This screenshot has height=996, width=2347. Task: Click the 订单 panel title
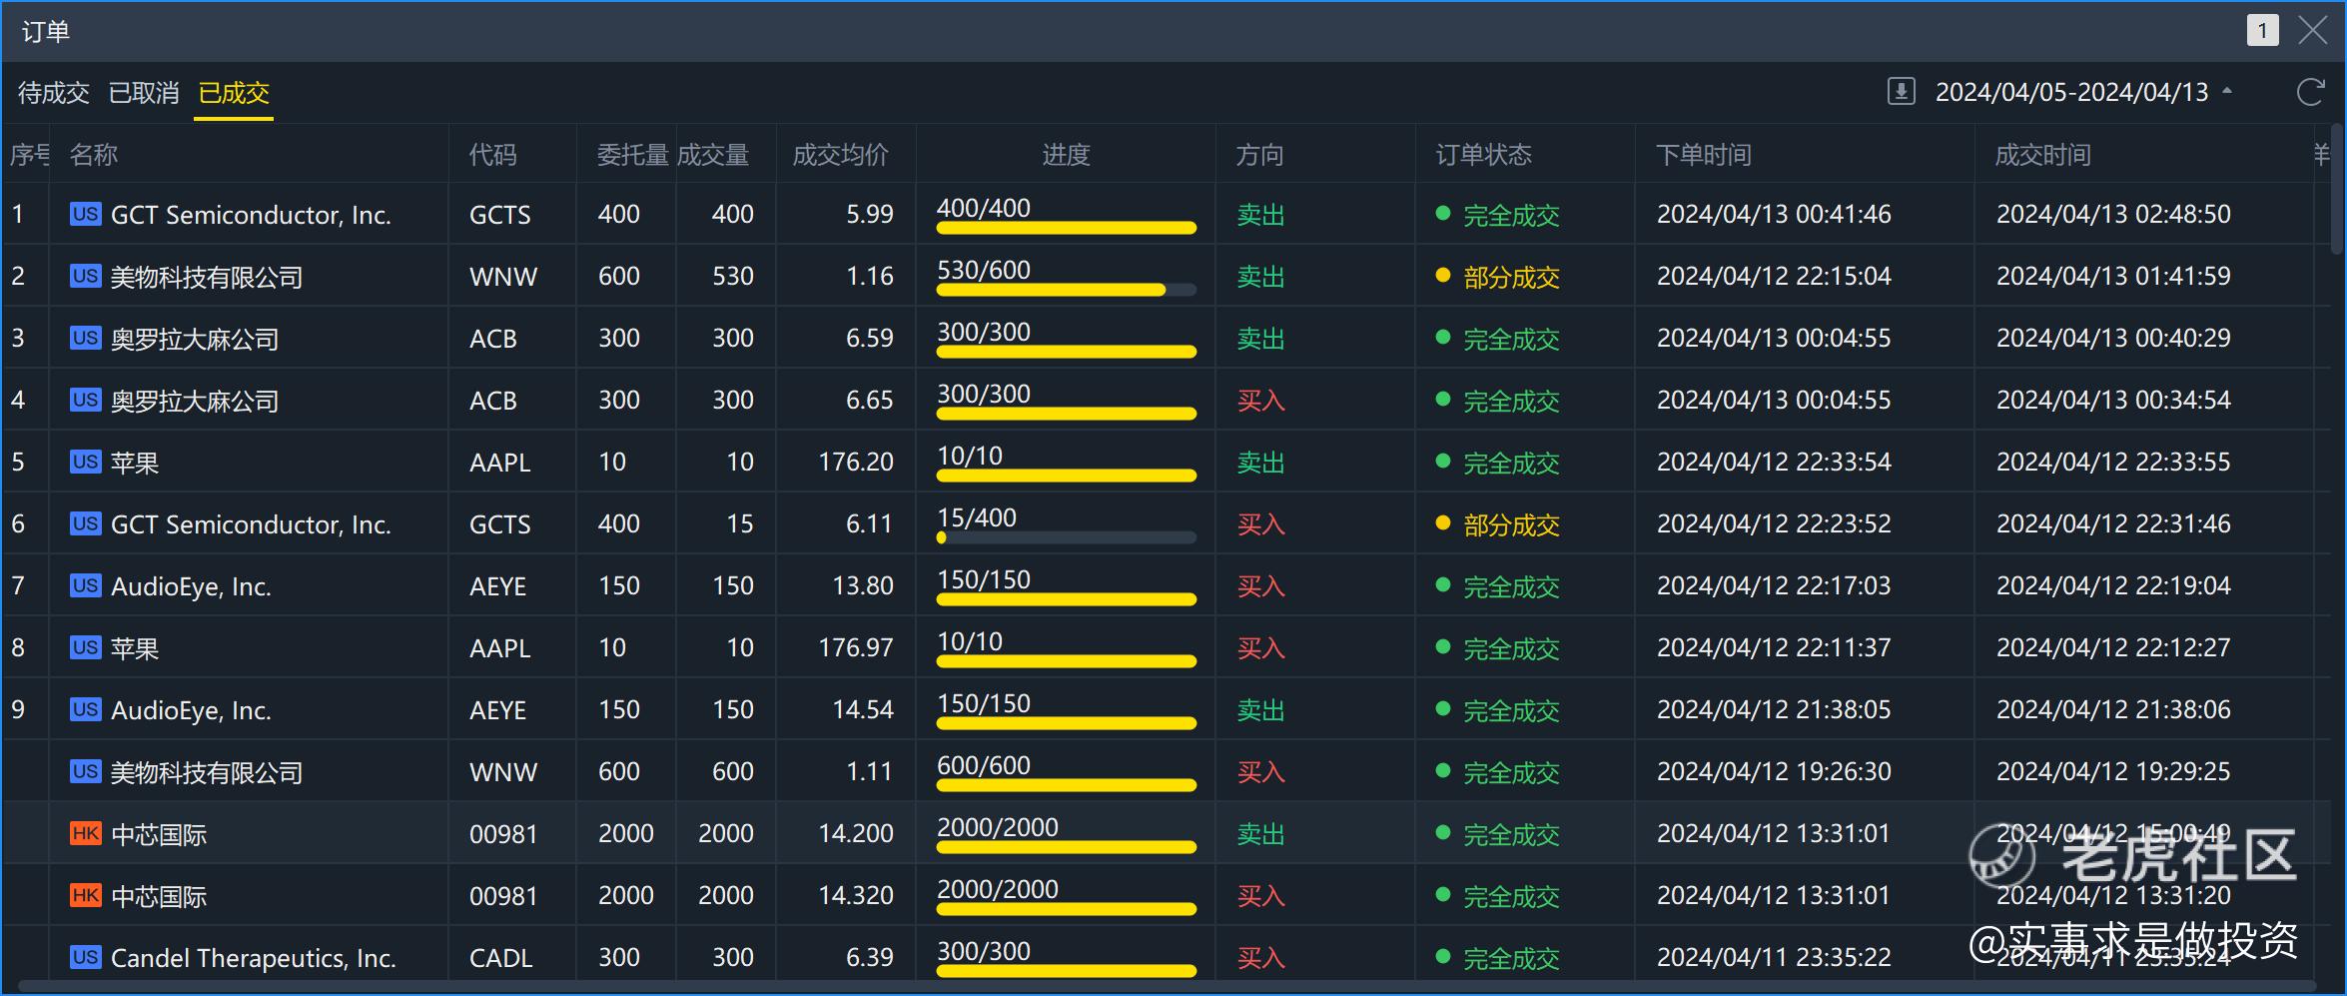[46, 32]
